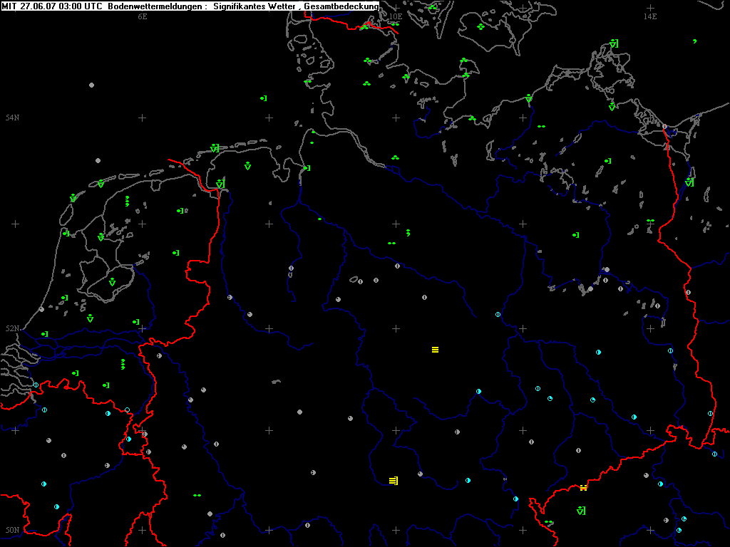Viewport: 730px width, 547px height.
Task: Click the small green mark right of 14E
Action: point(694,41)
